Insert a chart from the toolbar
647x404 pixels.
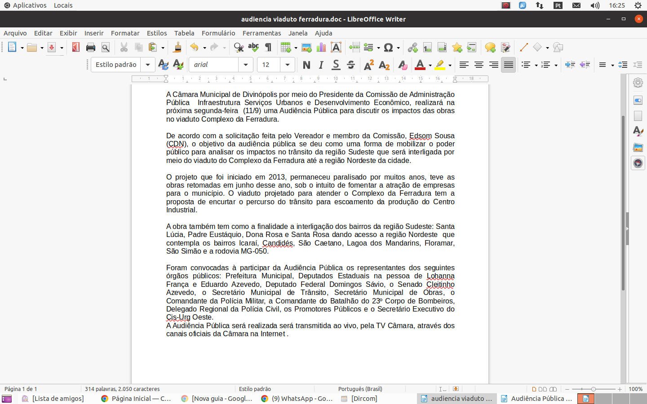click(321, 48)
